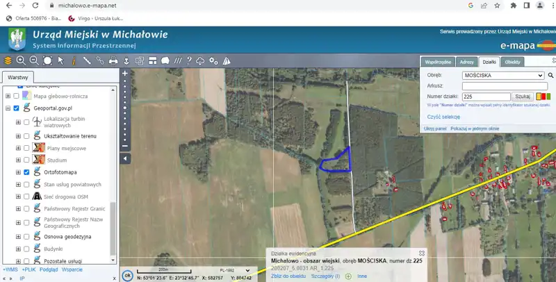Image resolution: width=556 pixels, height=282 pixels.
Task: Open the help question mark icon
Action: point(188,61)
